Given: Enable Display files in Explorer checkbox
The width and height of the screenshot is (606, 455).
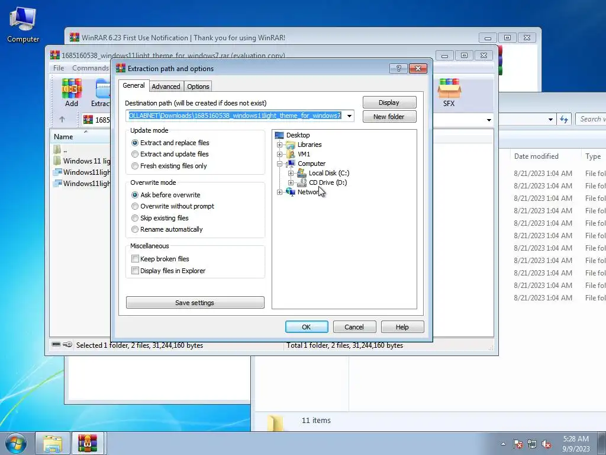Looking at the screenshot, I should pos(136,271).
